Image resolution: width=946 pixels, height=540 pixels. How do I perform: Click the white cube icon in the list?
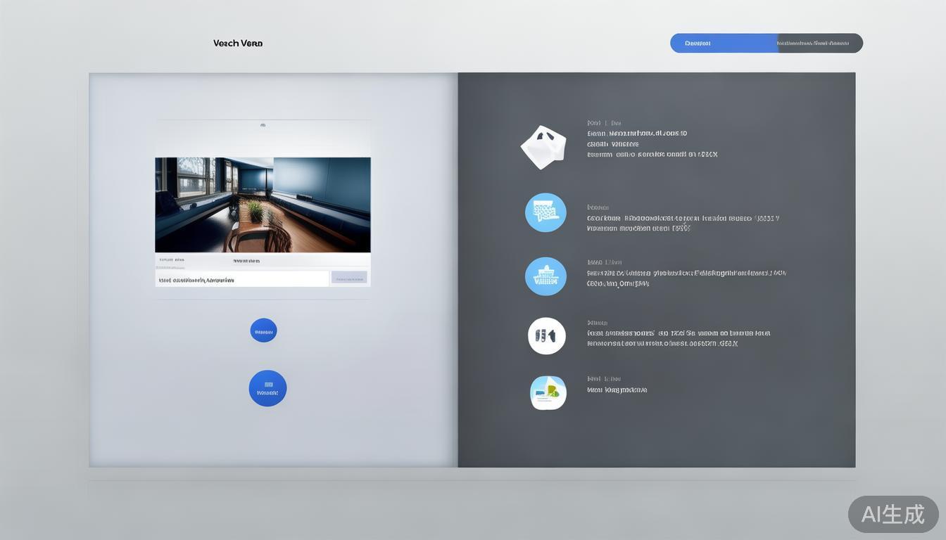click(543, 147)
